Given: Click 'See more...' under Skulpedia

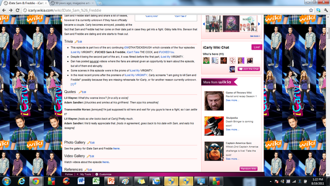Looking at the screenshot, I should coord(233,130).
